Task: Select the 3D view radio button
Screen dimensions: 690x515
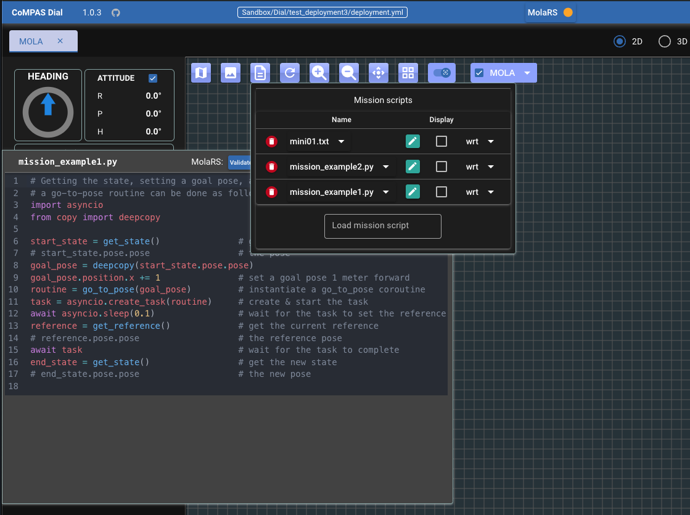Action: 665,41
